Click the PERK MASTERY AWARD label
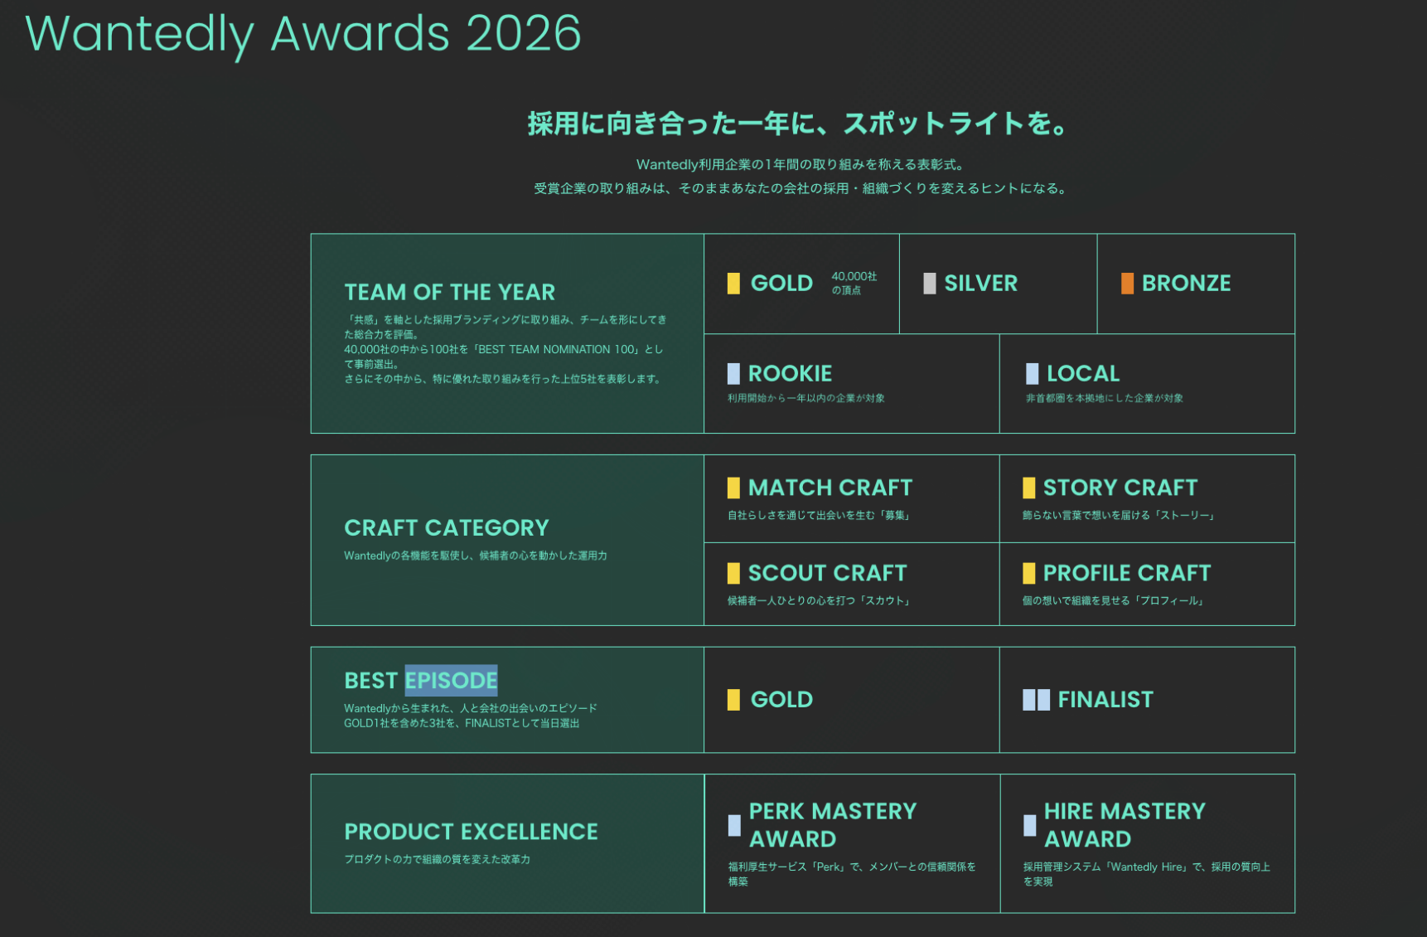The height and width of the screenshot is (937, 1427). coord(833,825)
